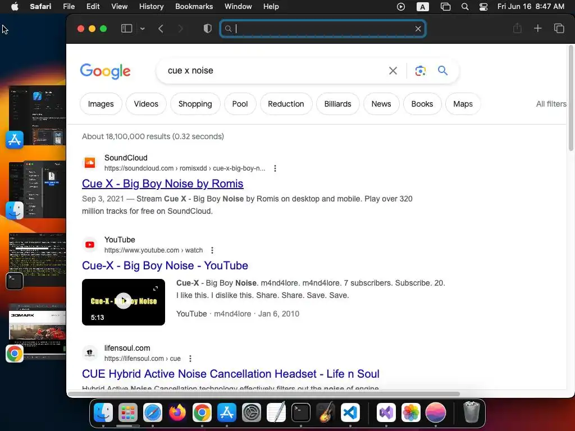Open 'Cue-X - Big Boy Noise - YouTube' link
This screenshot has height=431, width=575.
click(x=165, y=265)
